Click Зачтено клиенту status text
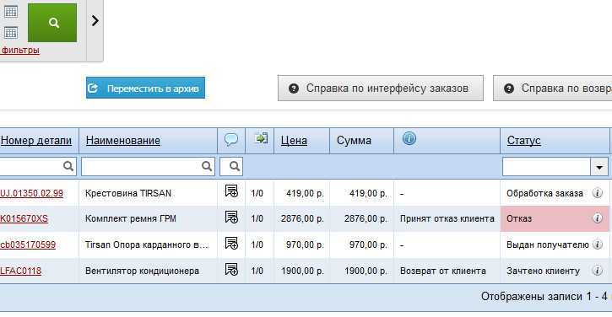The image size is (612, 317). click(544, 271)
